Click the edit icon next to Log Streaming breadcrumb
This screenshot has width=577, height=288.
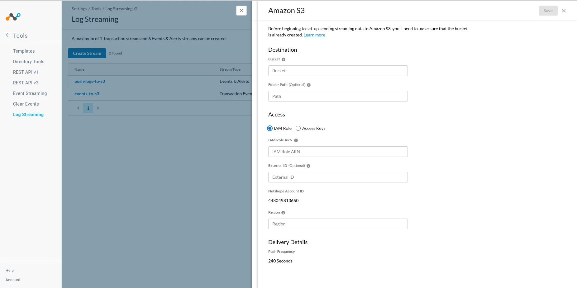tap(136, 9)
